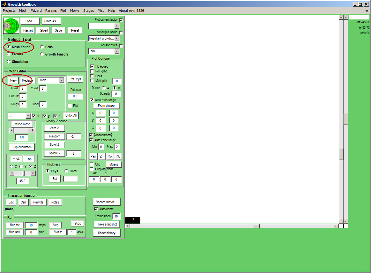Click the Zm zoom button
Screen dimensions: 371x273
pyautogui.click(x=102, y=156)
